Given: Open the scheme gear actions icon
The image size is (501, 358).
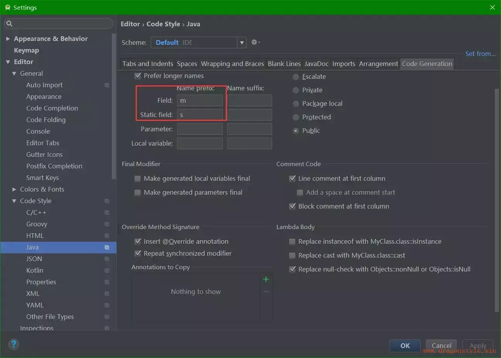Looking at the screenshot, I should pos(256,42).
